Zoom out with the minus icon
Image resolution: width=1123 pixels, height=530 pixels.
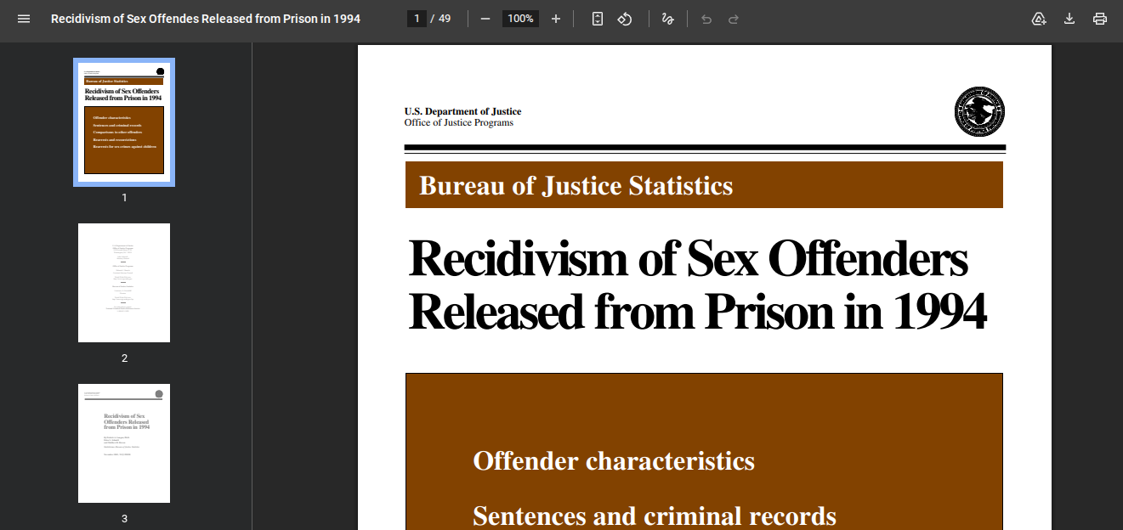tap(485, 19)
